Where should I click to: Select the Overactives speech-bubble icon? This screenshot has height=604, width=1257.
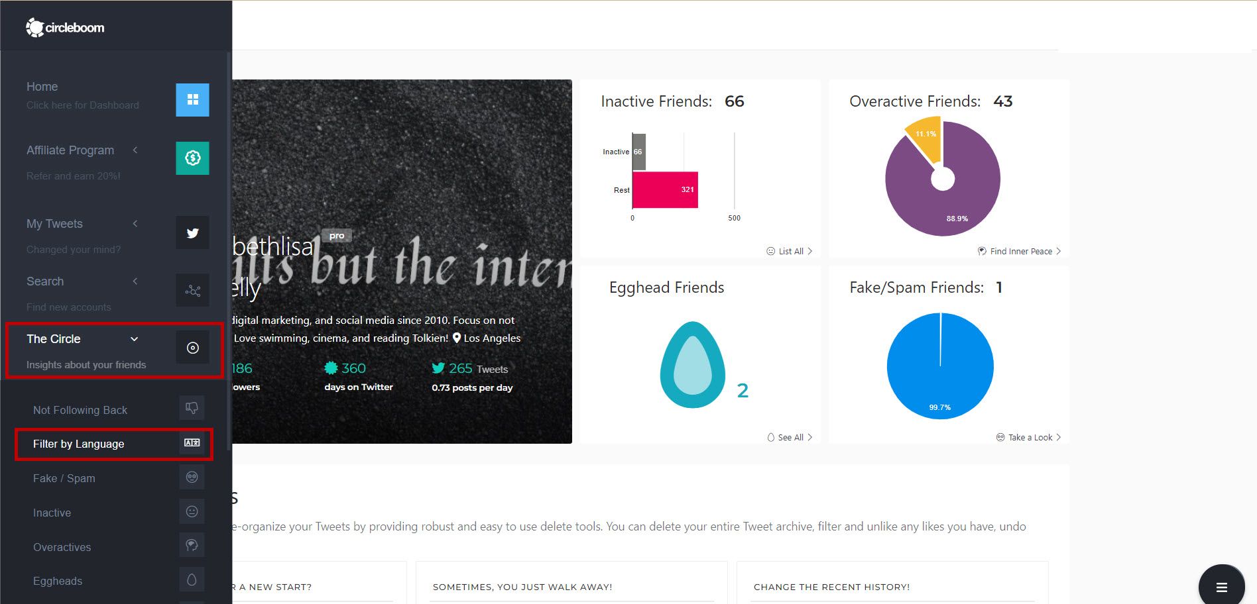tap(192, 545)
